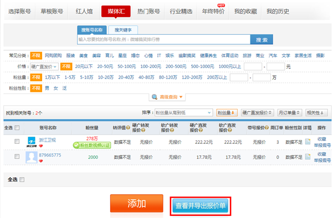Click help icon beside 硬广转发报价 header
This screenshot has width=333, height=218.
point(143,130)
